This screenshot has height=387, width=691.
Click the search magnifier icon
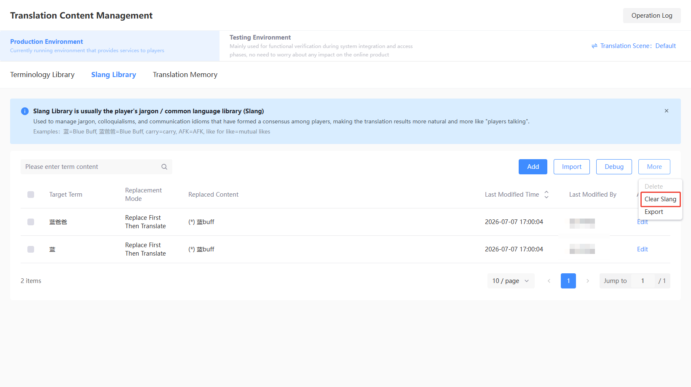coord(164,167)
